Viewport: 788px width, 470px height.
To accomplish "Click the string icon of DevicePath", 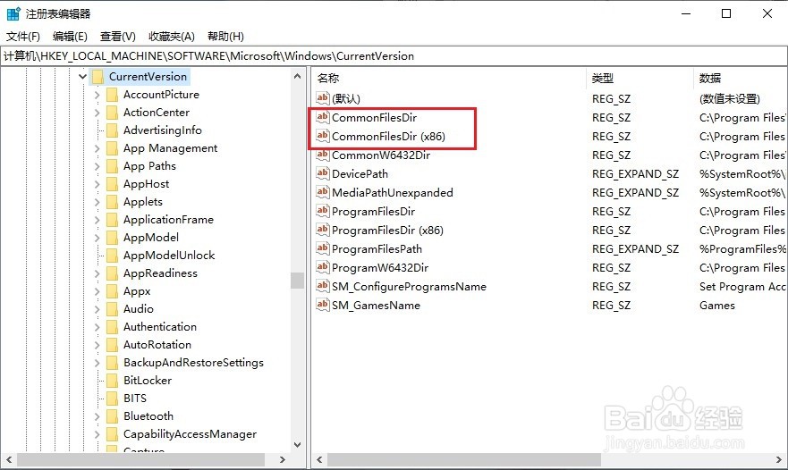I will (x=322, y=173).
